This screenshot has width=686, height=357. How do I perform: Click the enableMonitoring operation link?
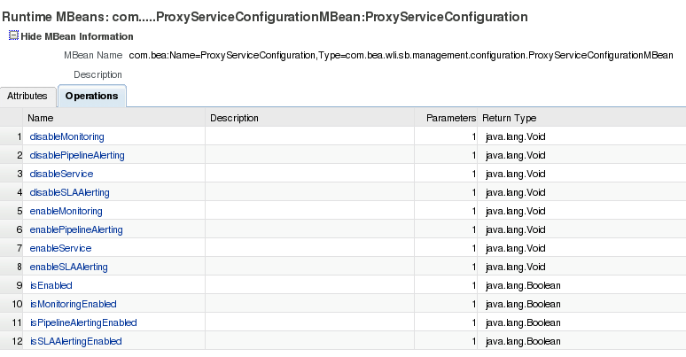tap(66, 211)
